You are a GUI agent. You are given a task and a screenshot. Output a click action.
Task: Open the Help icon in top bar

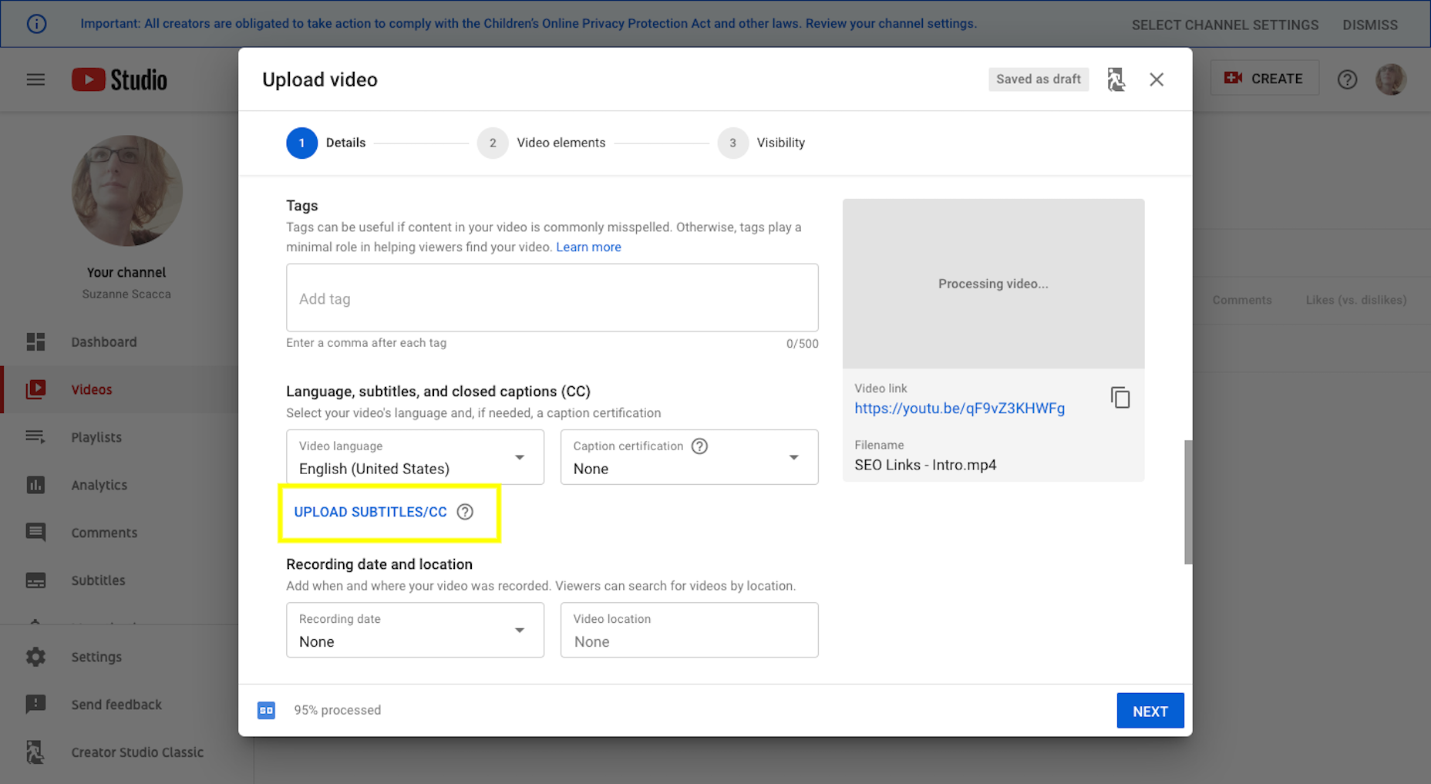(1347, 79)
